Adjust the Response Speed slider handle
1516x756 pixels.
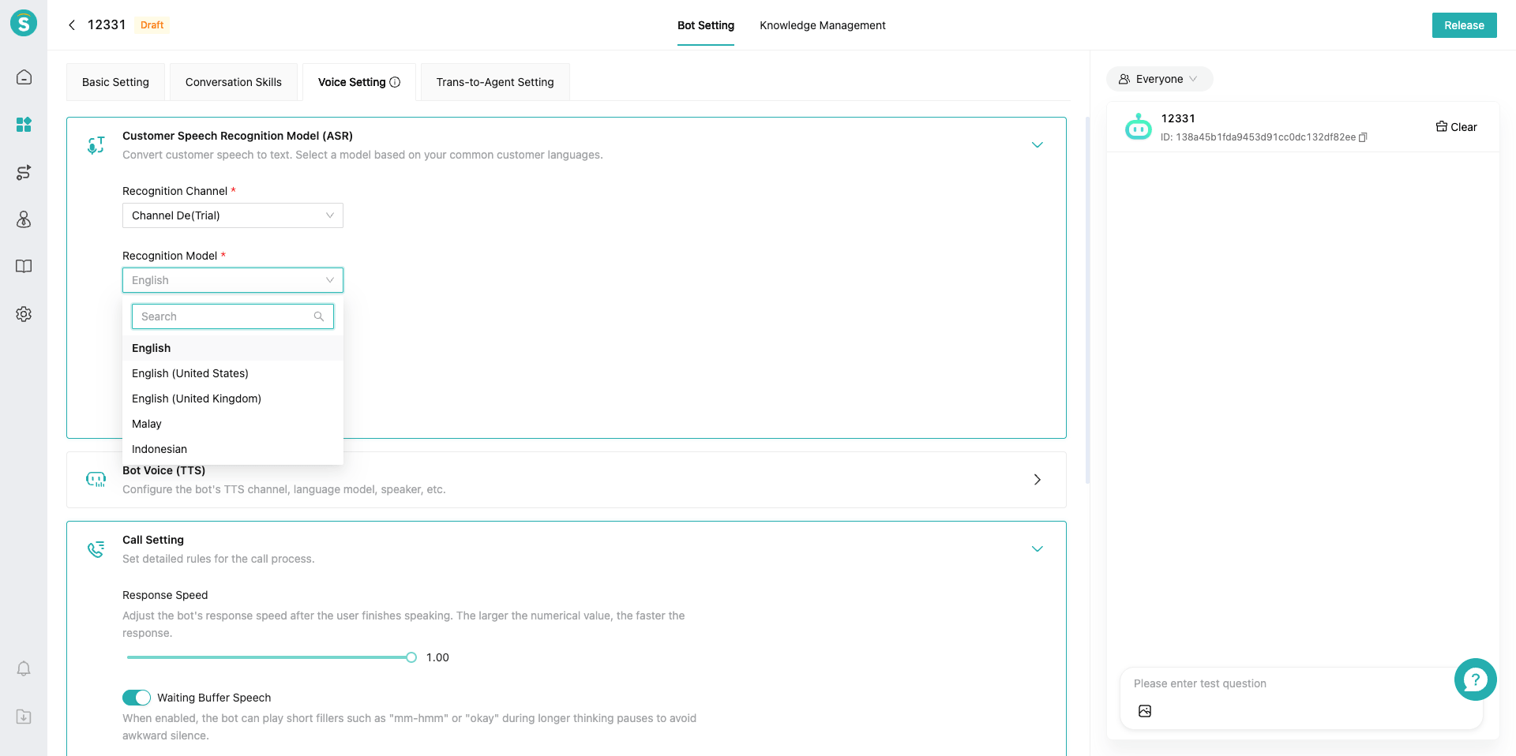point(411,657)
